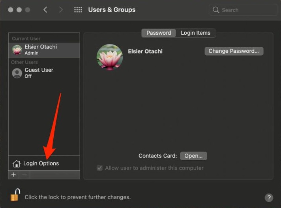The height and width of the screenshot is (208, 281).
Task: Click the Login Options house icon
Action: click(x=16, y=163)
